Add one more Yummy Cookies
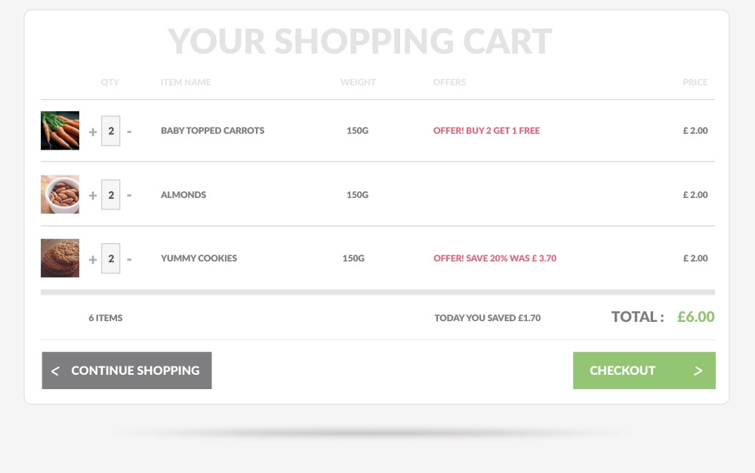This screenshot has height=473, width=755. point(93,260)
